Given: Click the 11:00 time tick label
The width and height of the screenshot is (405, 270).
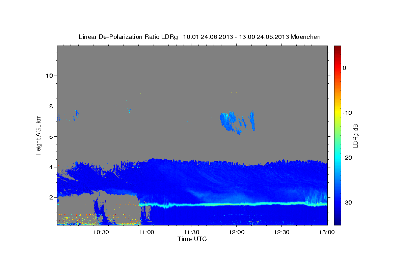Looking at the screenshot, I should coord(146,232).
